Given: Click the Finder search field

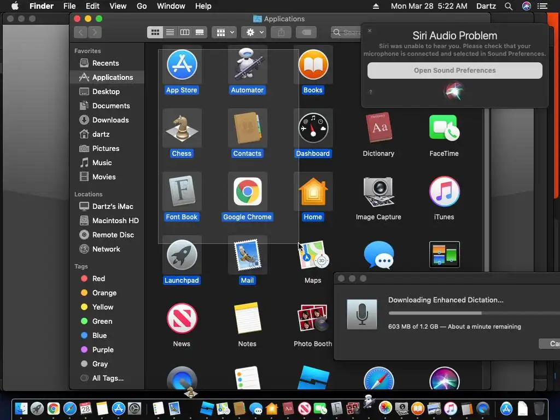Looking at the screenshot, I should 346,32.
